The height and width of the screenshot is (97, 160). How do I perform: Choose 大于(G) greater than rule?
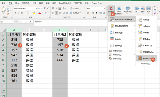[x=146, y=20]
